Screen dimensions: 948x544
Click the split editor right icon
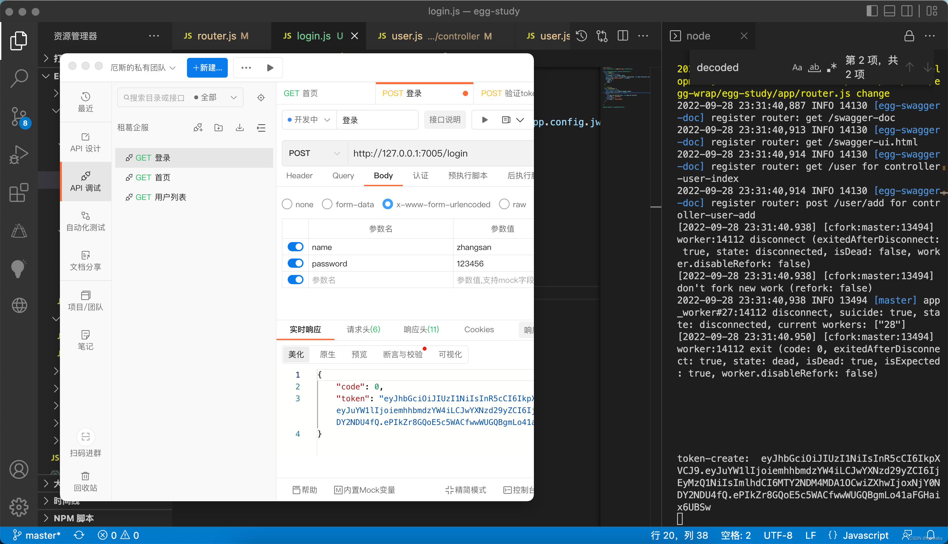[623, 36]
